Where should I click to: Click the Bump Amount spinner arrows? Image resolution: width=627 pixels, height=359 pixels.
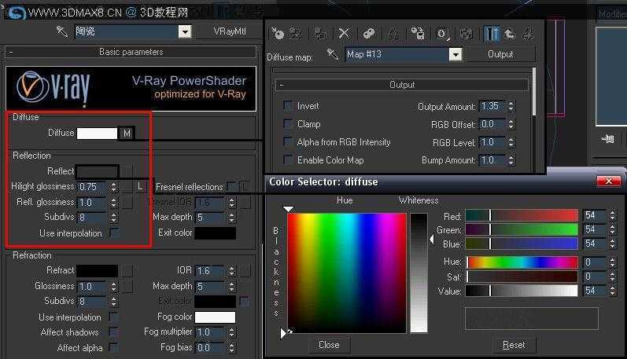pos(511,160)
